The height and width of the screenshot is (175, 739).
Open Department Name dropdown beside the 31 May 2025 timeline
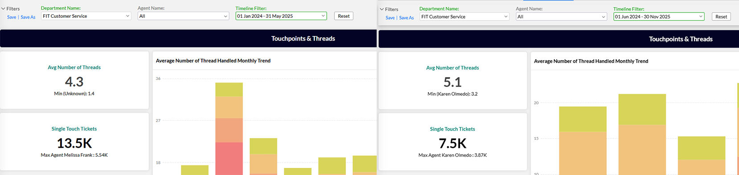(x=86, y=16)
